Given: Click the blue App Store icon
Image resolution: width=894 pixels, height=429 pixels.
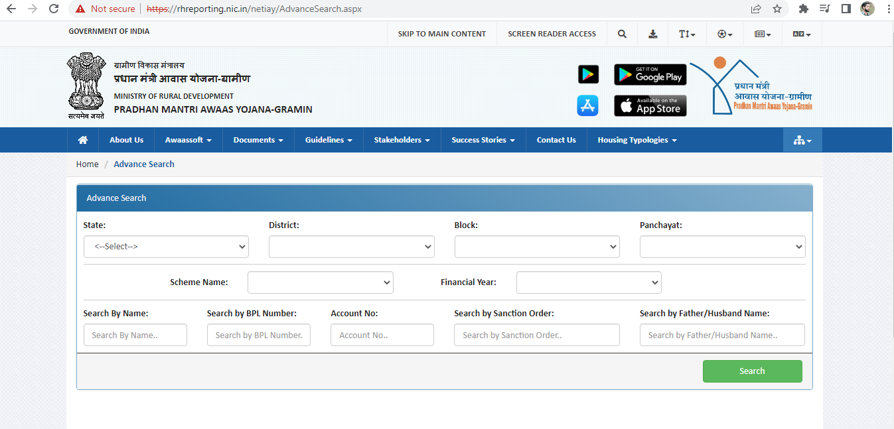Looking at the screenshot, I should click(x=588, y=105).
